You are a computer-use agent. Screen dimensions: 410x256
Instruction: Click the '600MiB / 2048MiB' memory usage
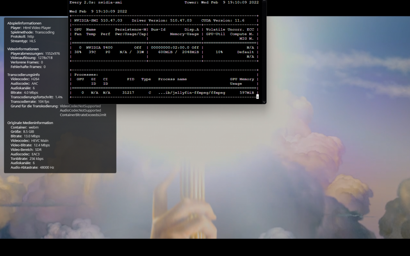tap(179, 52)
